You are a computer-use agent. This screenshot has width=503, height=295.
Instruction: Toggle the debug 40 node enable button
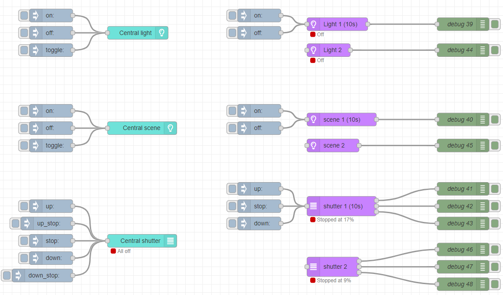coord(495,119)
